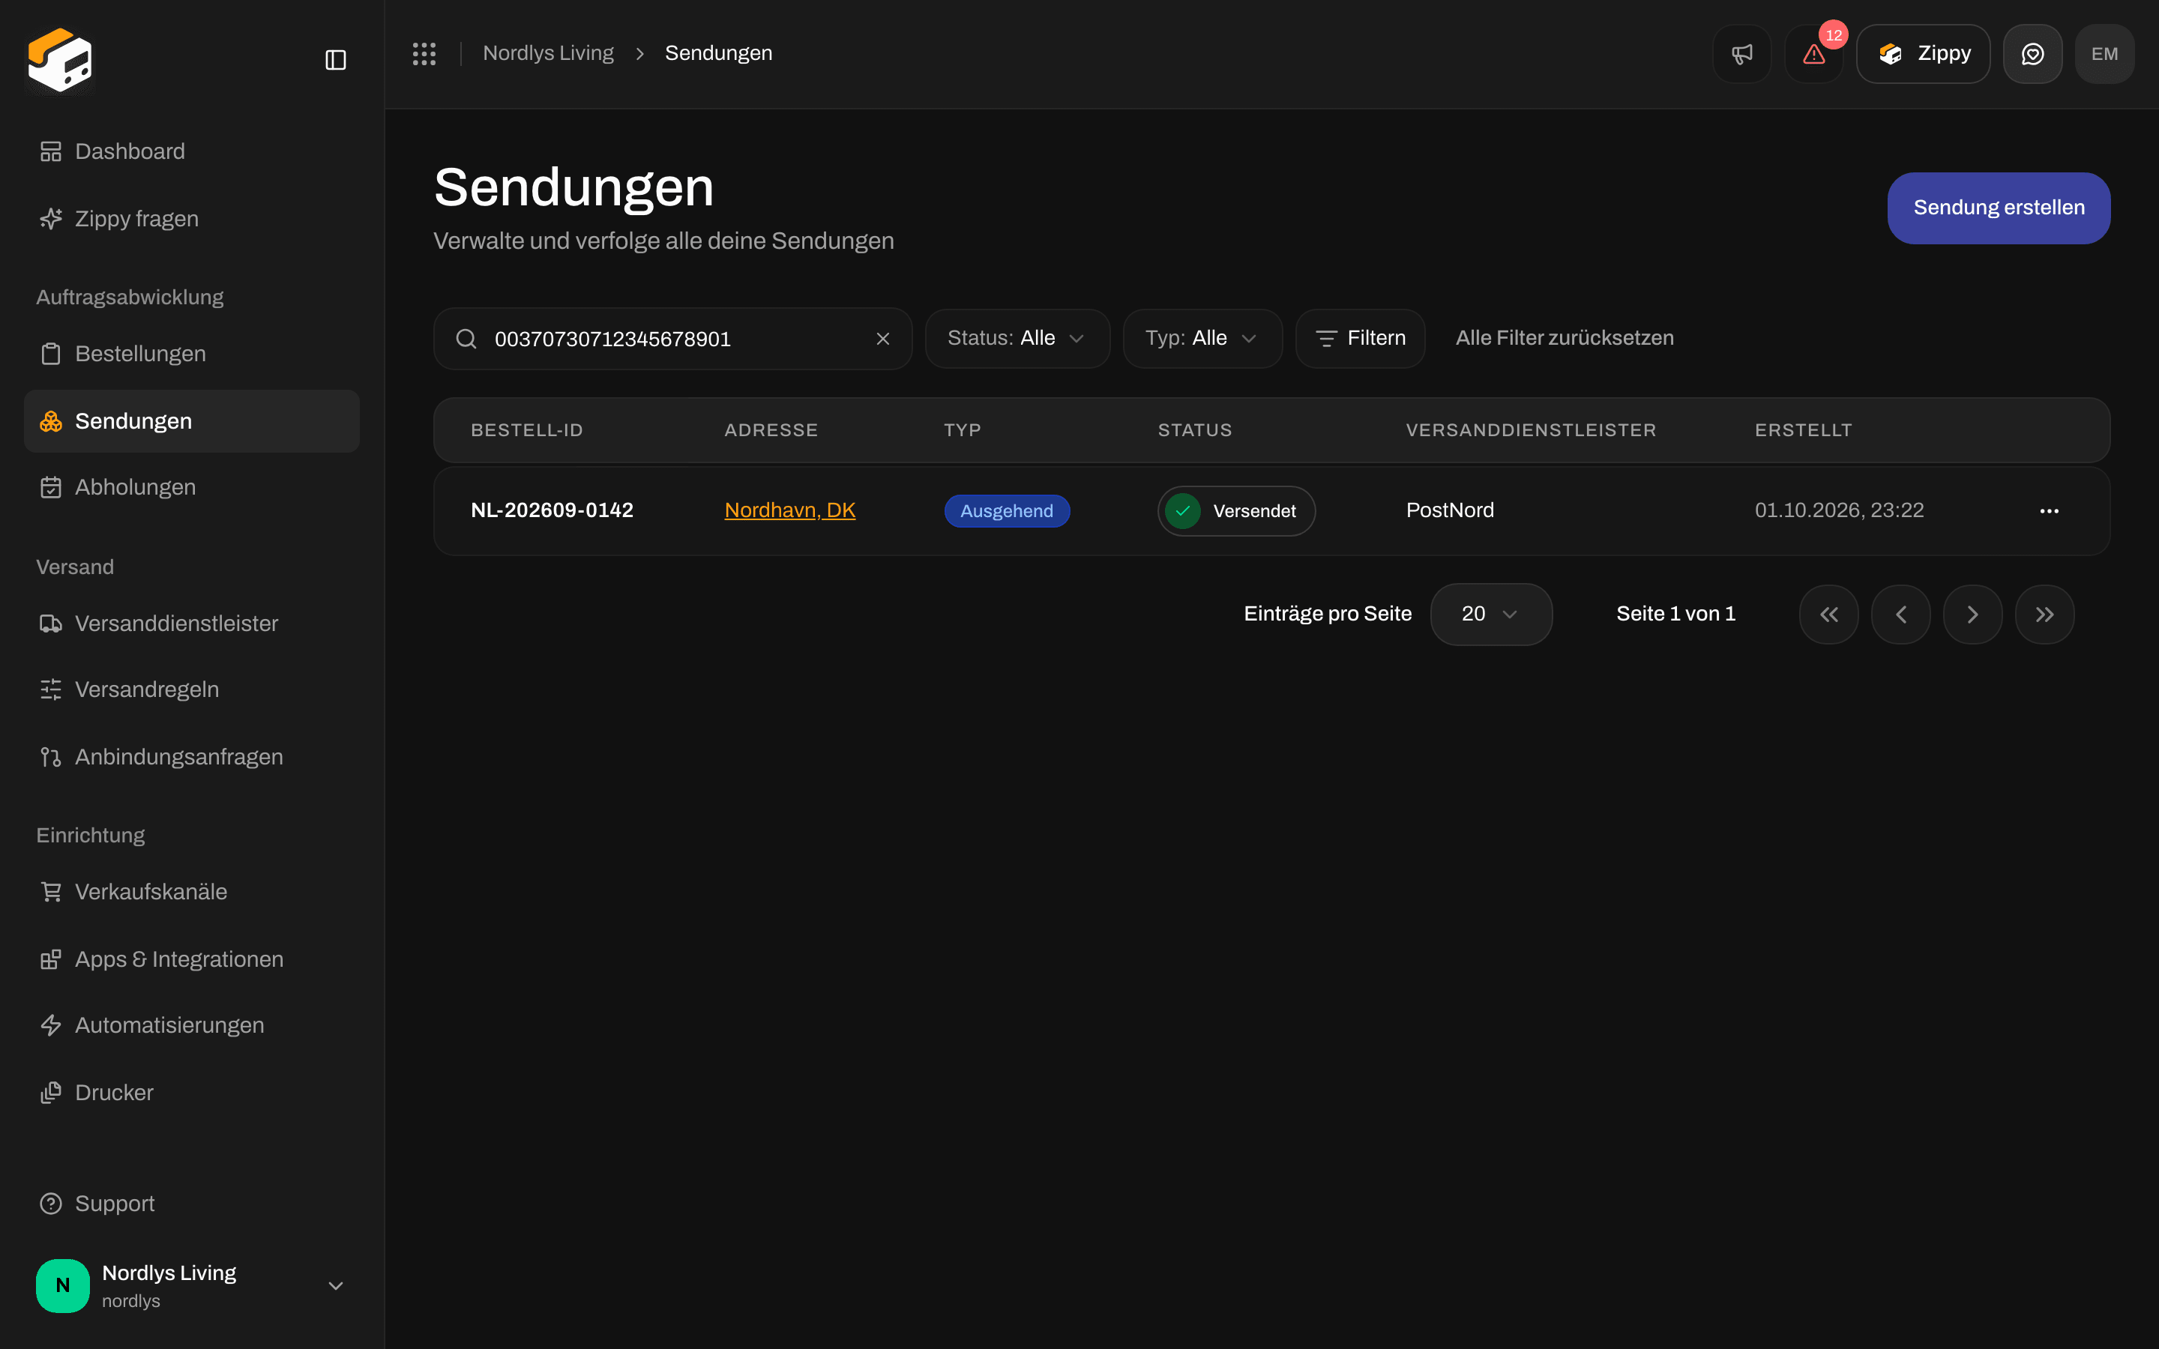Clear the search field with X icon
Viewport: 2159px width, 1349px height.
[882, 338]
